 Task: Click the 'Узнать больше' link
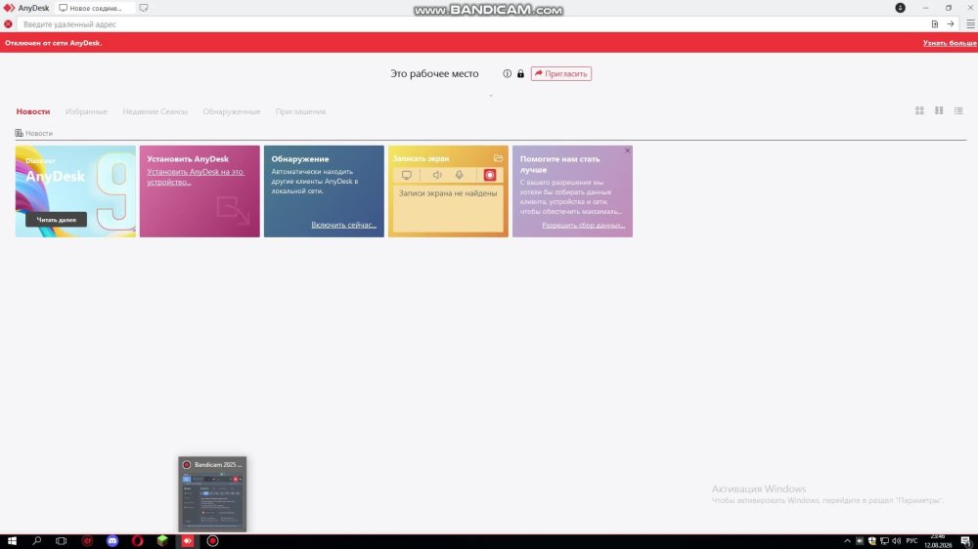(950, 43)
